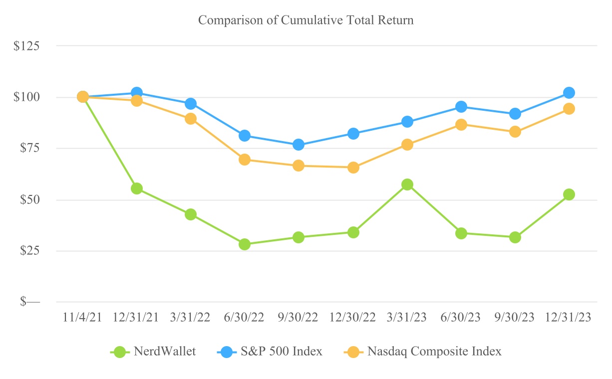This screenshot has width=612, height=379.
Task: Select NerdWallet's lowest point at 6/30/22
Action: click(245, 244)
